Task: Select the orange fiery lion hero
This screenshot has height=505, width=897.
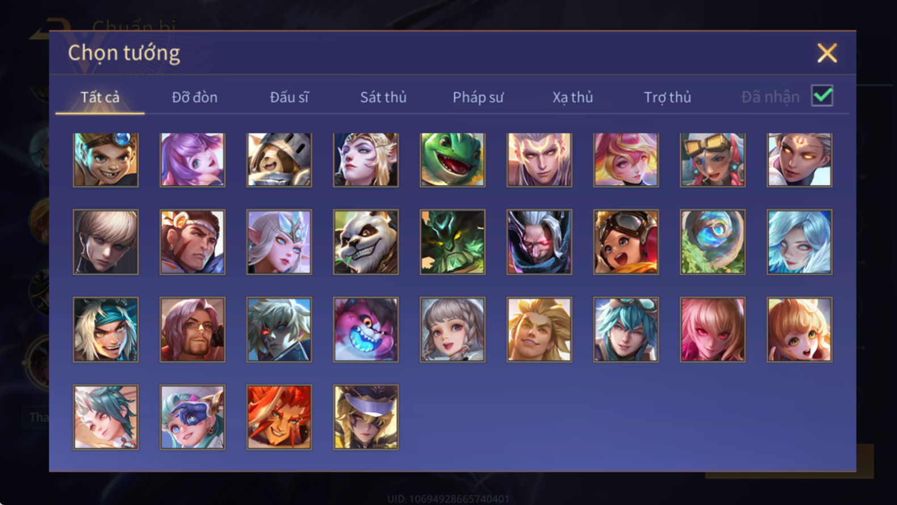Action: (x=279, y=417)
